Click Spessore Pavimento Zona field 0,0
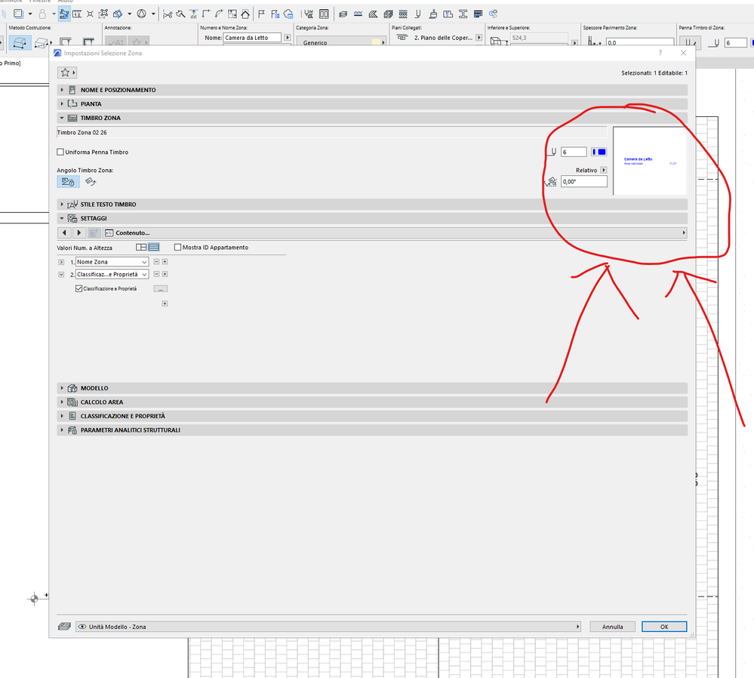754x678 pixels. click(639, 43)
